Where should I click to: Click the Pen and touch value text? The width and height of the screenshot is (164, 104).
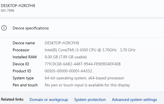click(87, 85)
